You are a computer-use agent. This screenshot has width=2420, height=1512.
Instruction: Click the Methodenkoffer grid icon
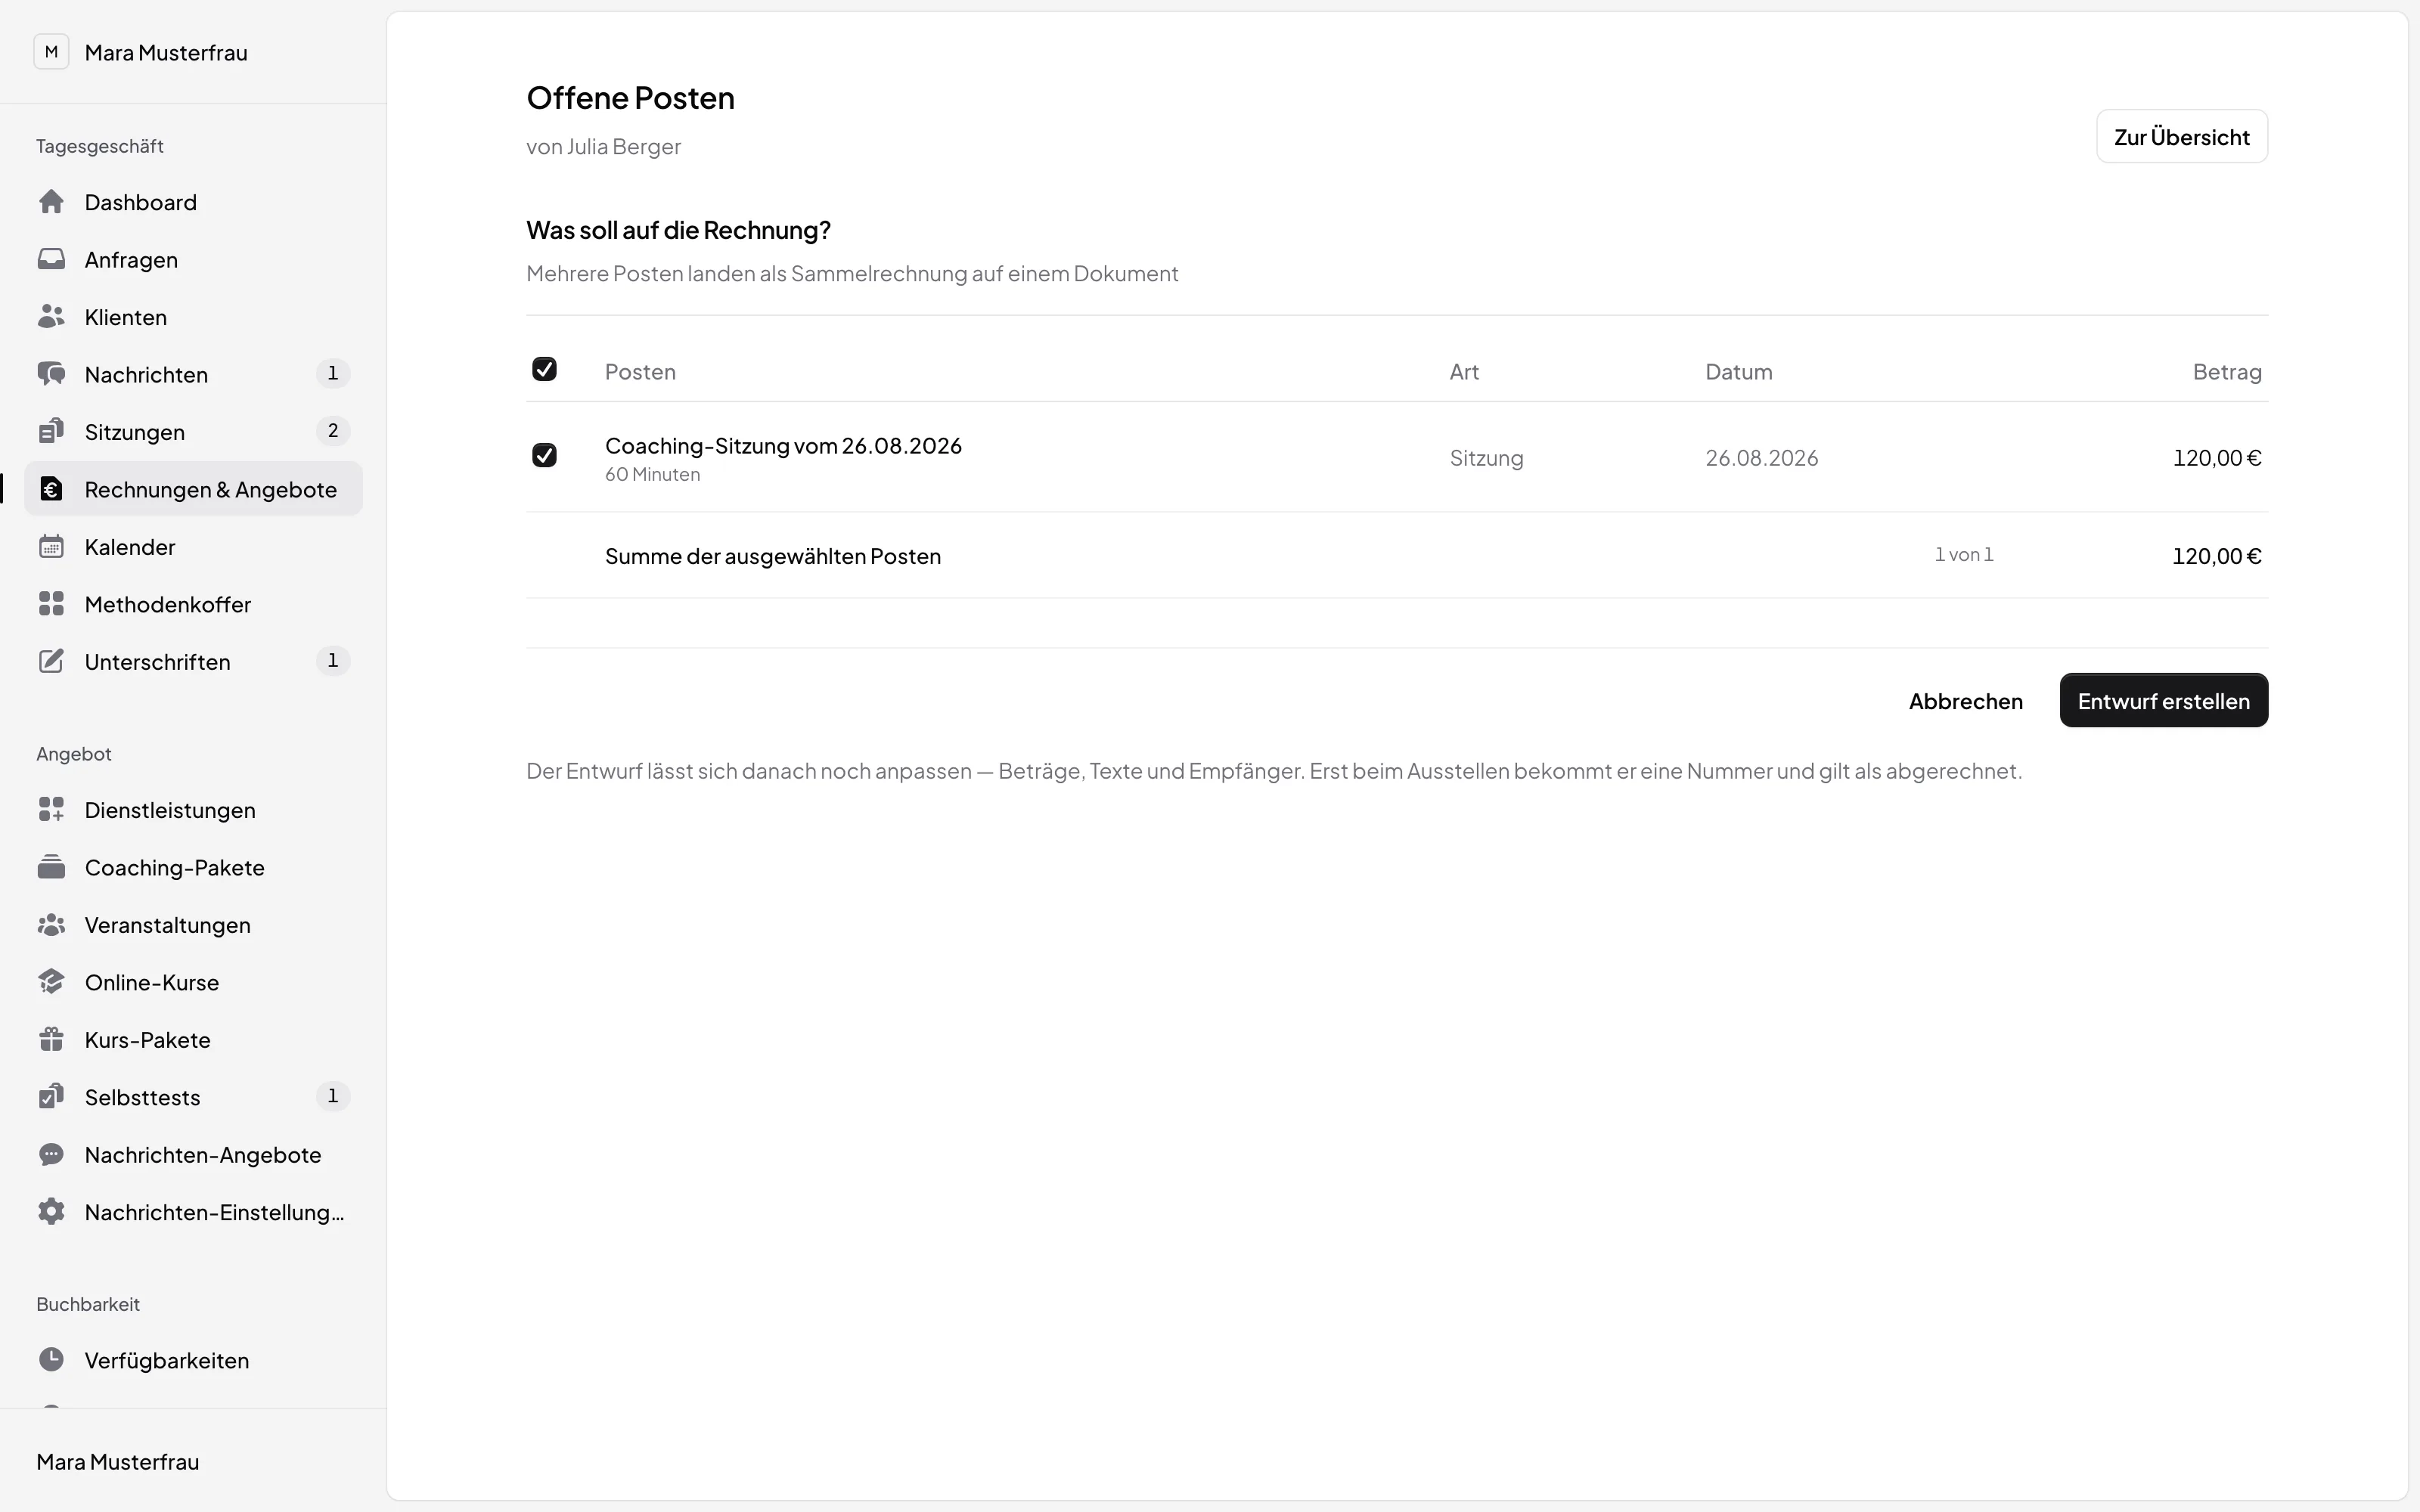51,604
